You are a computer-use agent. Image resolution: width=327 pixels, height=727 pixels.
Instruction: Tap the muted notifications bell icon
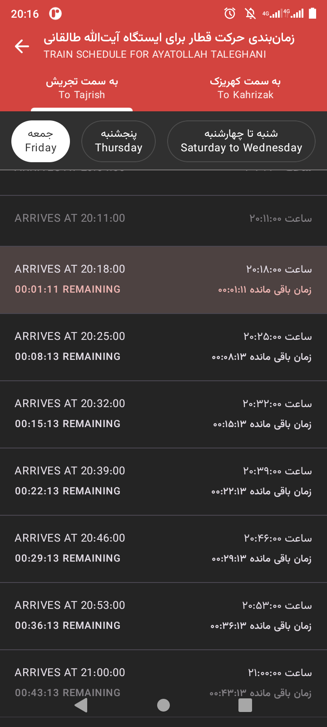(250, 14)
